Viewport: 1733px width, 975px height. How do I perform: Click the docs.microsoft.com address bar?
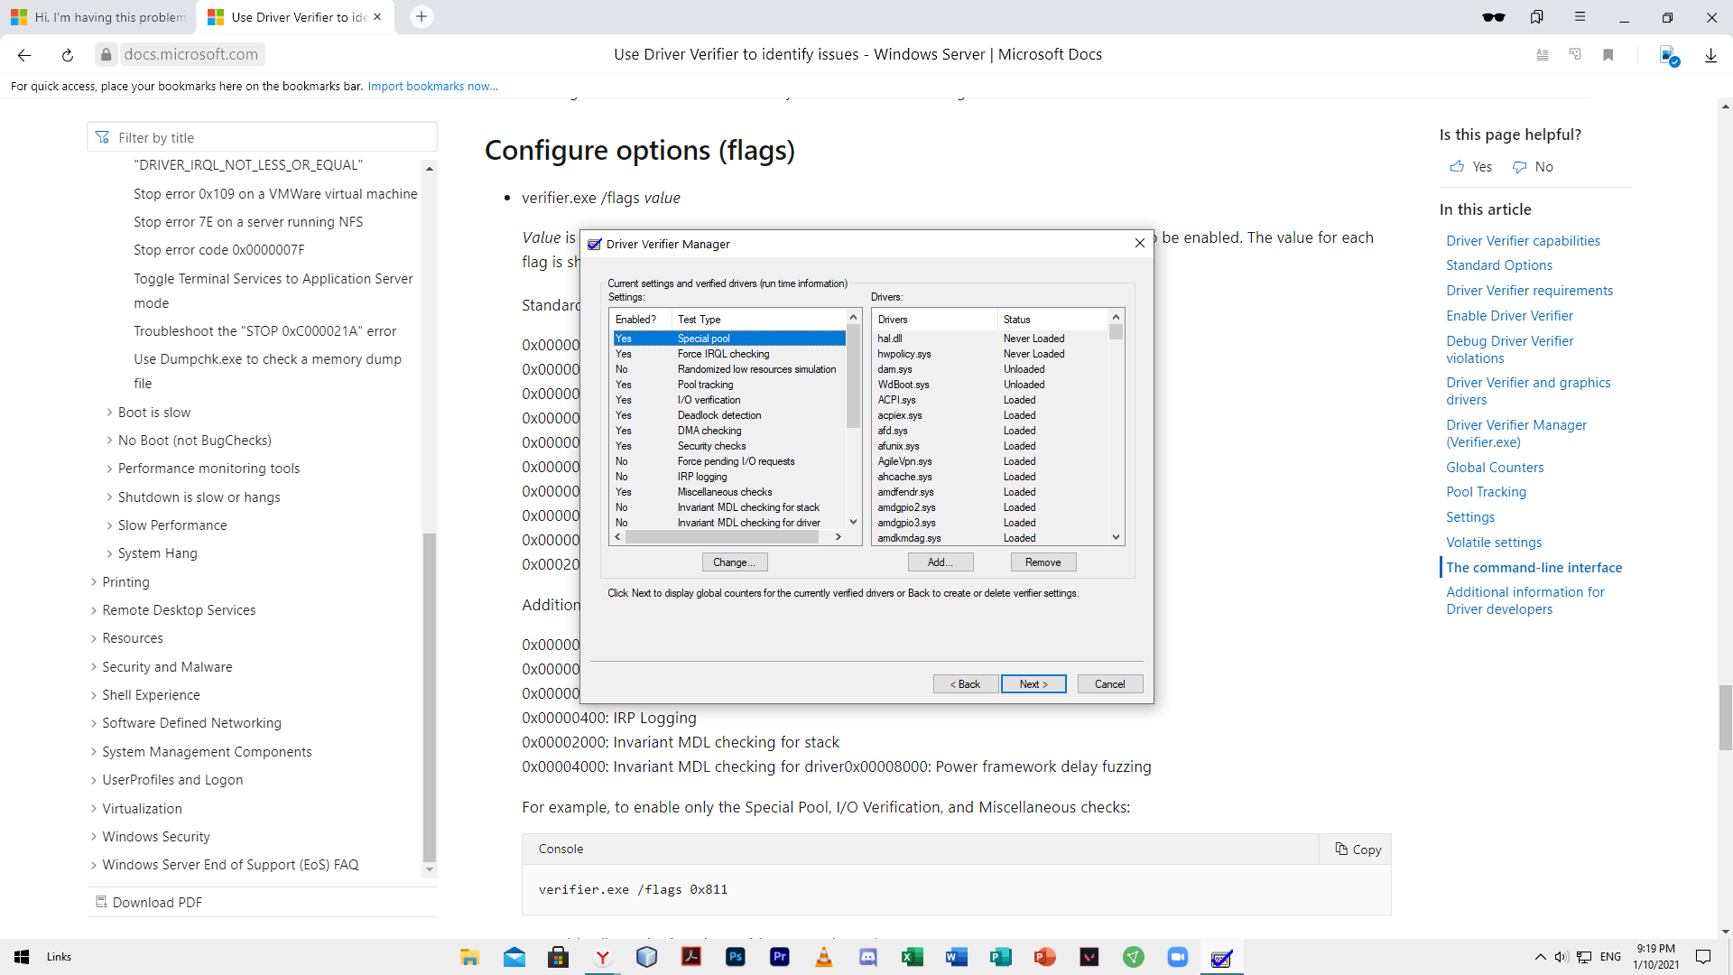(x=190, y=55)
